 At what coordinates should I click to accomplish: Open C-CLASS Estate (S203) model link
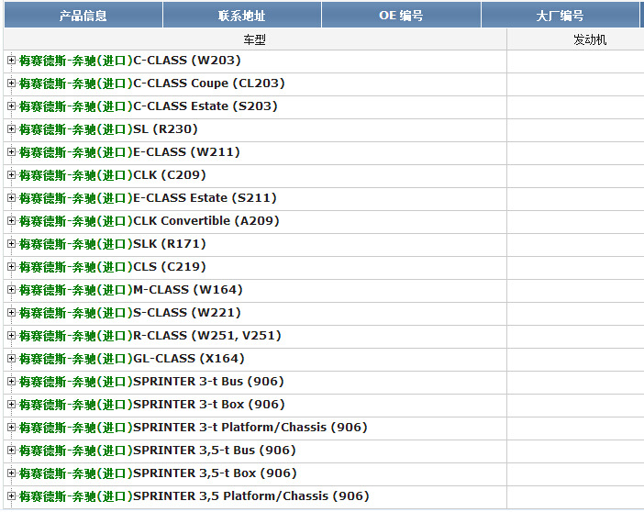(148, 106)
